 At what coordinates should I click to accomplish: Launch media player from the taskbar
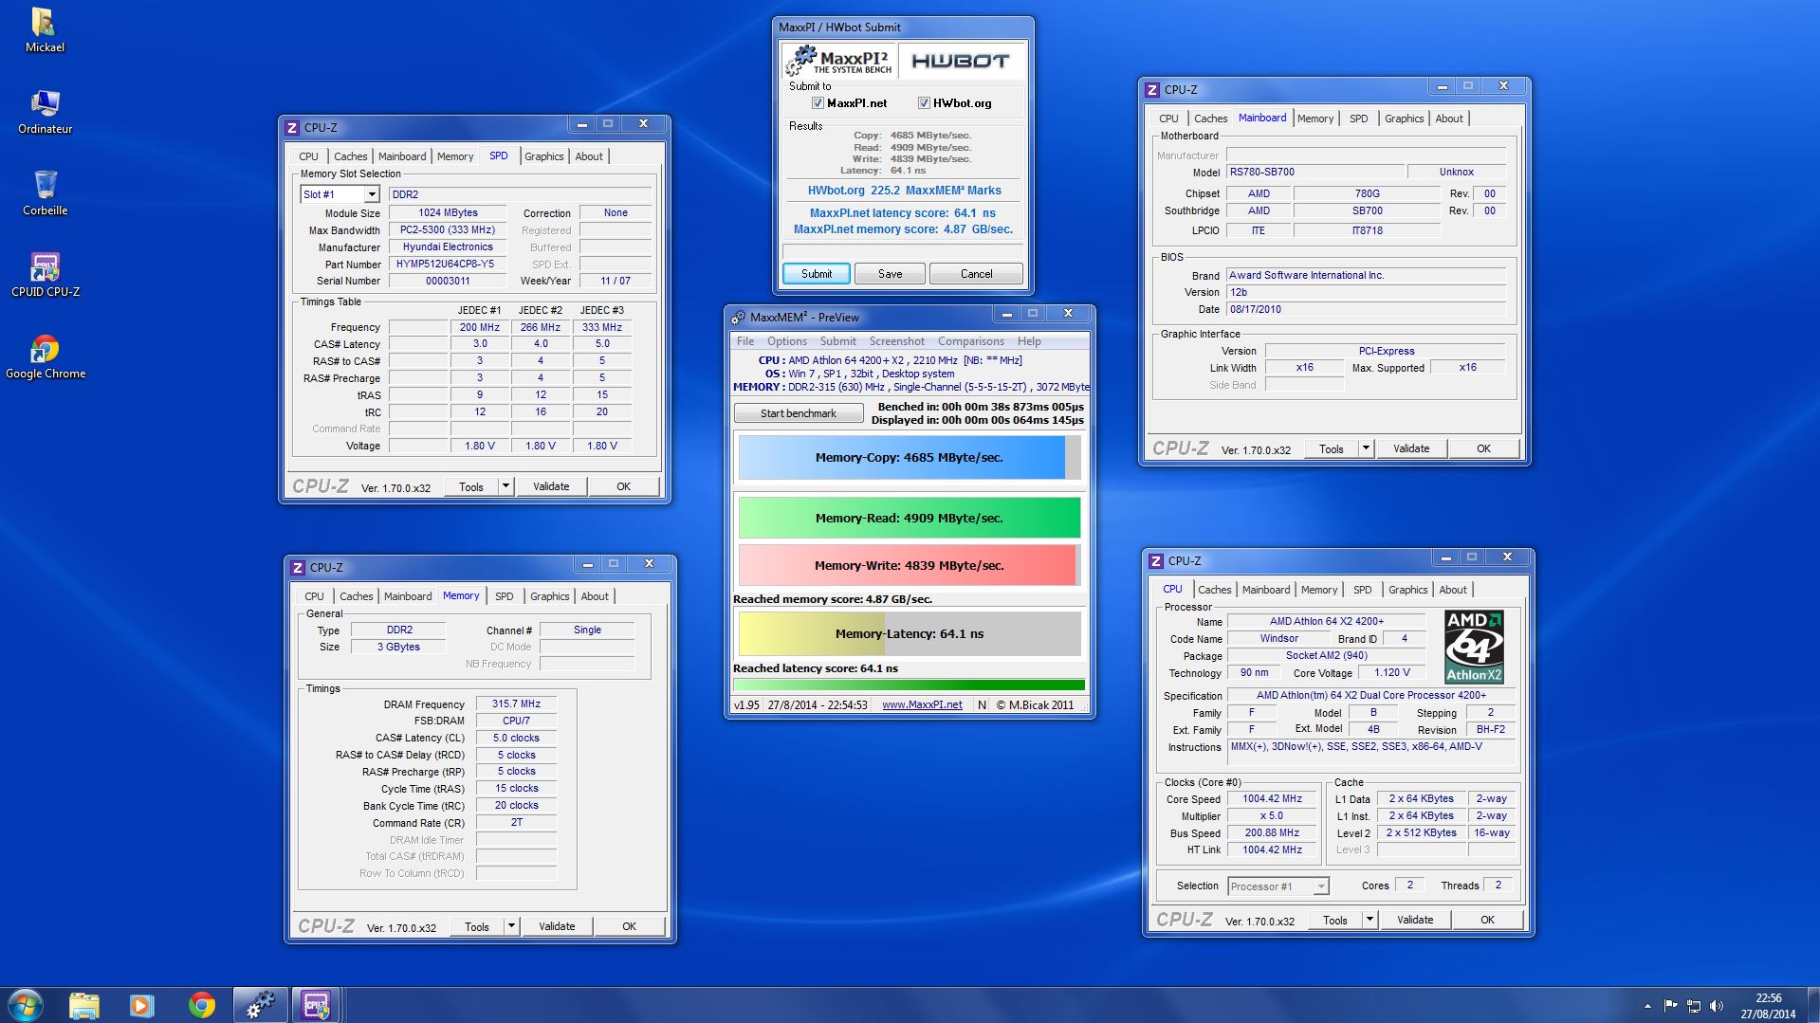142,1005
